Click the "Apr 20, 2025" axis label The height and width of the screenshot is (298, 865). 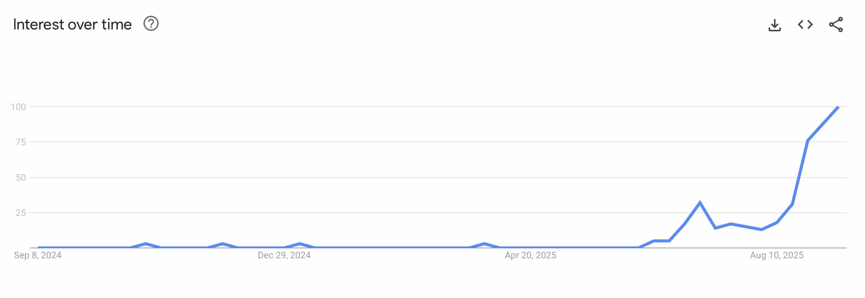point(530,255)
